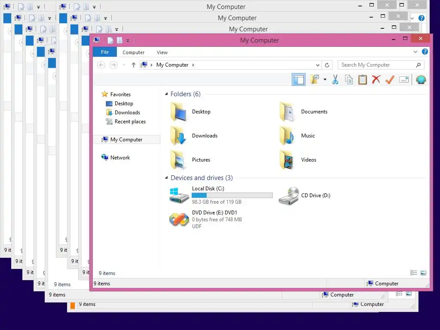Expand the ribbon with the chevron

[x=416, y=52]
